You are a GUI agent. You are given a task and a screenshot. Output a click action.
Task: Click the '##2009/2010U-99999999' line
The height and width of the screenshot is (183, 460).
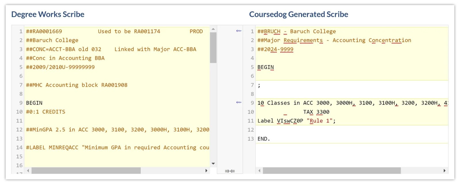tap(60, 67)
